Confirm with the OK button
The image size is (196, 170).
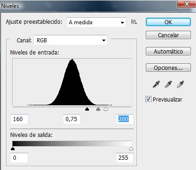[x=168, y=22]
